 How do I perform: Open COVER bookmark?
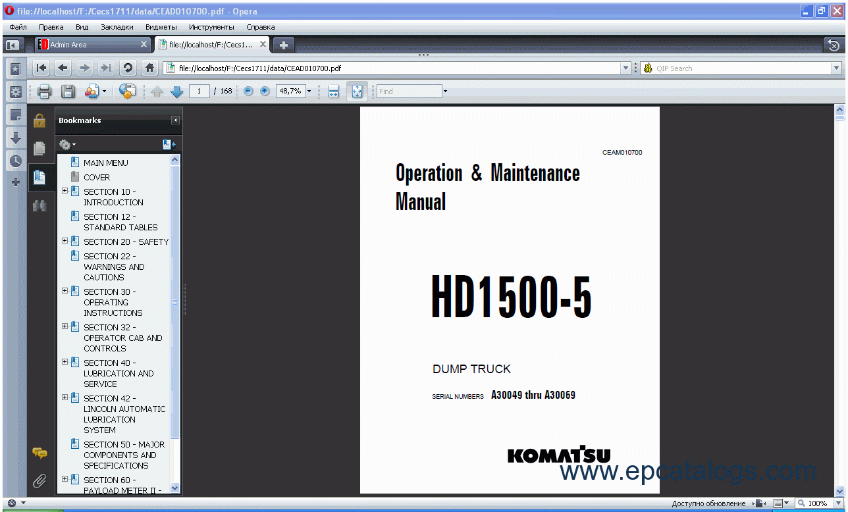[x=97, y=177]
